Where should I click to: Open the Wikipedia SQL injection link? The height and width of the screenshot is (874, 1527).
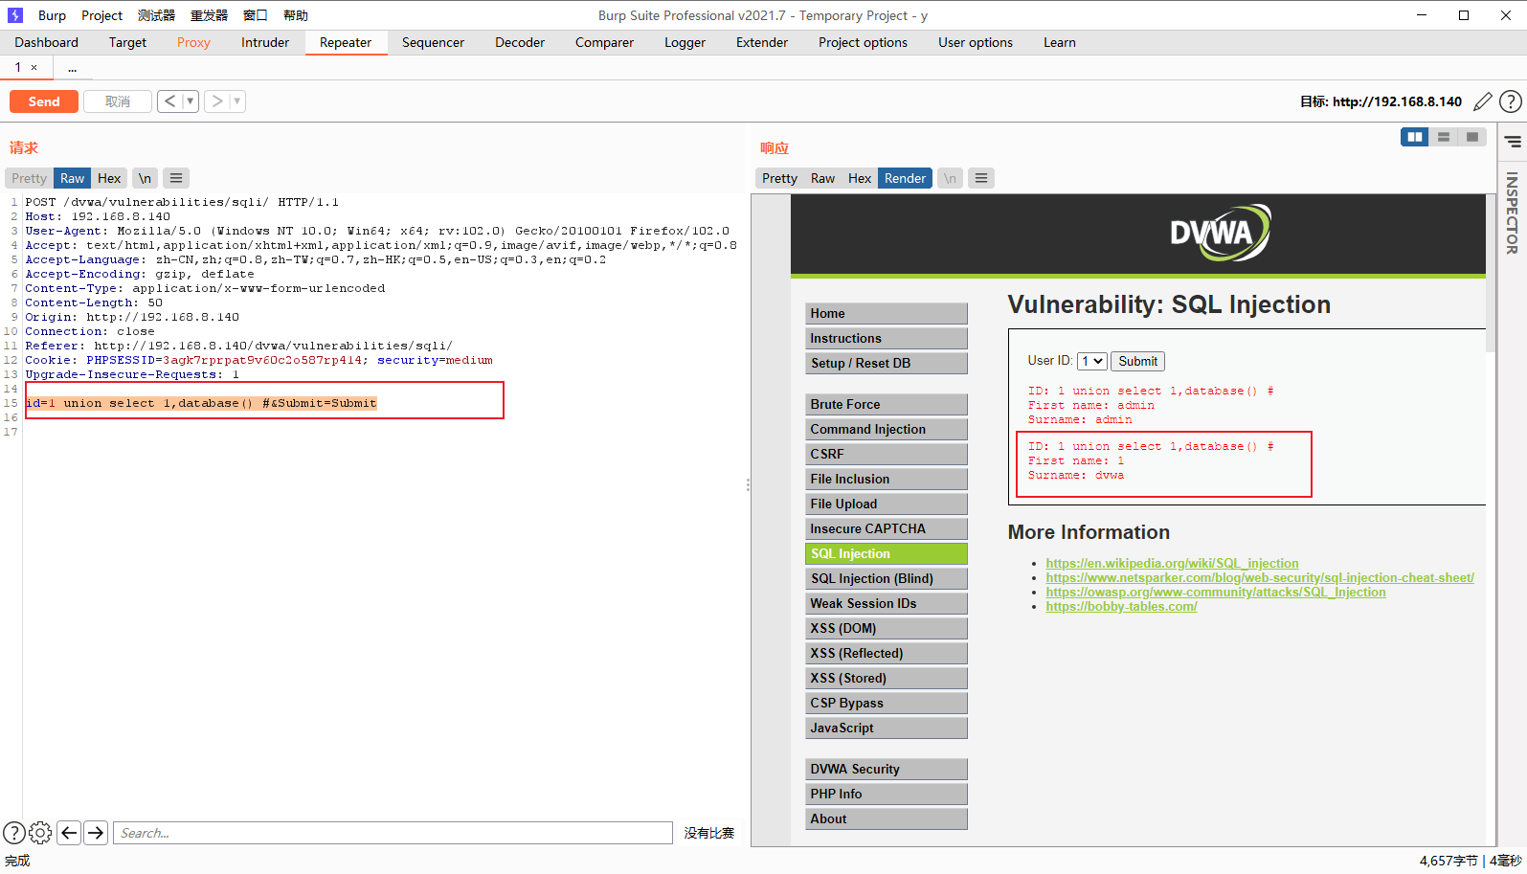pos(1172,563)
